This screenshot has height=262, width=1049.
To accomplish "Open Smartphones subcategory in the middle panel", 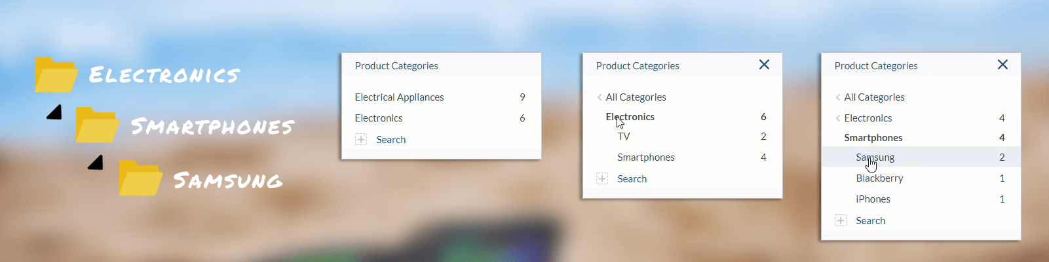I will [645, 157].
